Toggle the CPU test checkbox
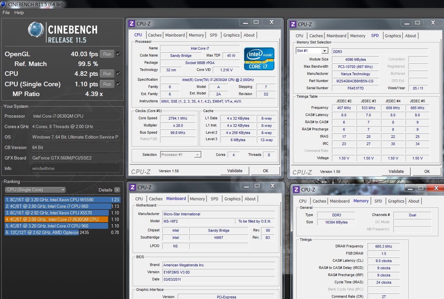Viewport: 444px width, 299px height. tap(118, 74)
